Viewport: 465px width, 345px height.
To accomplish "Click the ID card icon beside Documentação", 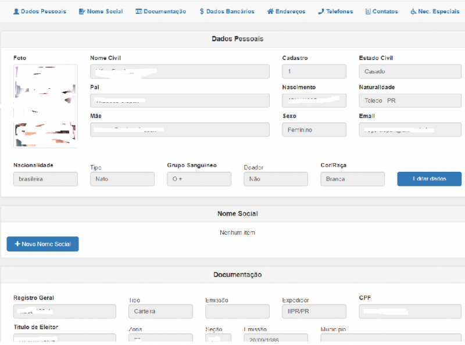I will [x=138, y=12].
